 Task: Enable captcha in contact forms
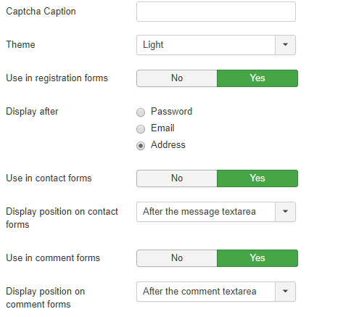pos(257,178)
